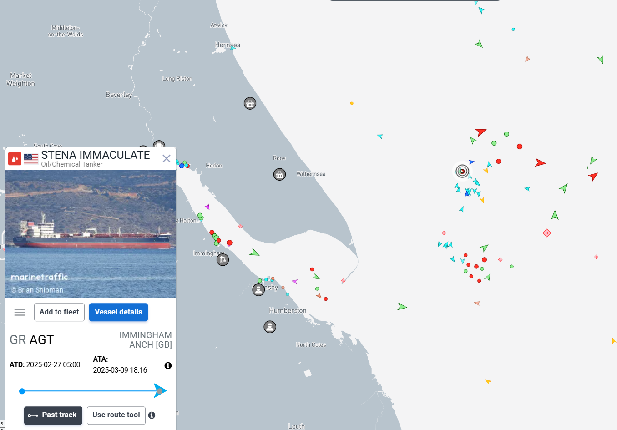The height and width of the screenshot is (430, 617).
Task: Click the green vessel arrow near Grimsby estuary
Action: [254, 252]
